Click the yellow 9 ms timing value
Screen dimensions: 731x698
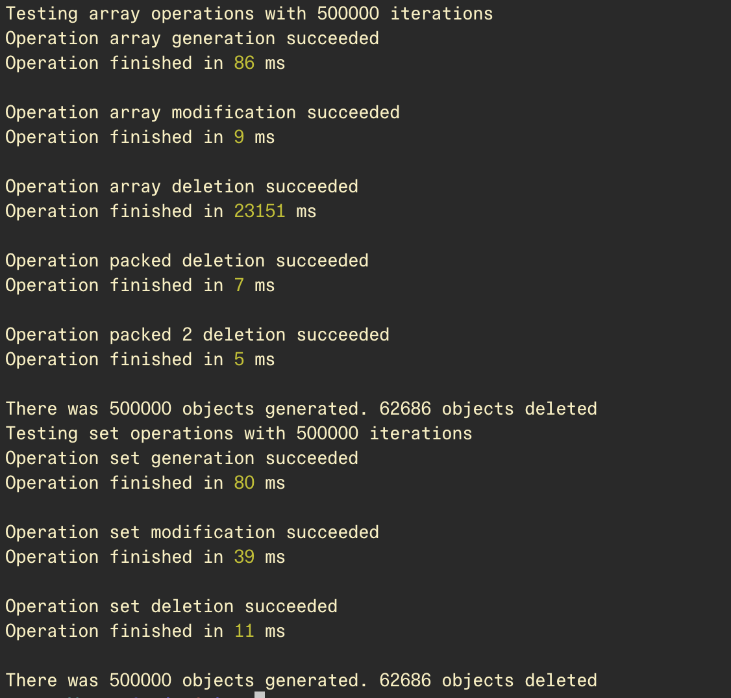coord(239,137)
